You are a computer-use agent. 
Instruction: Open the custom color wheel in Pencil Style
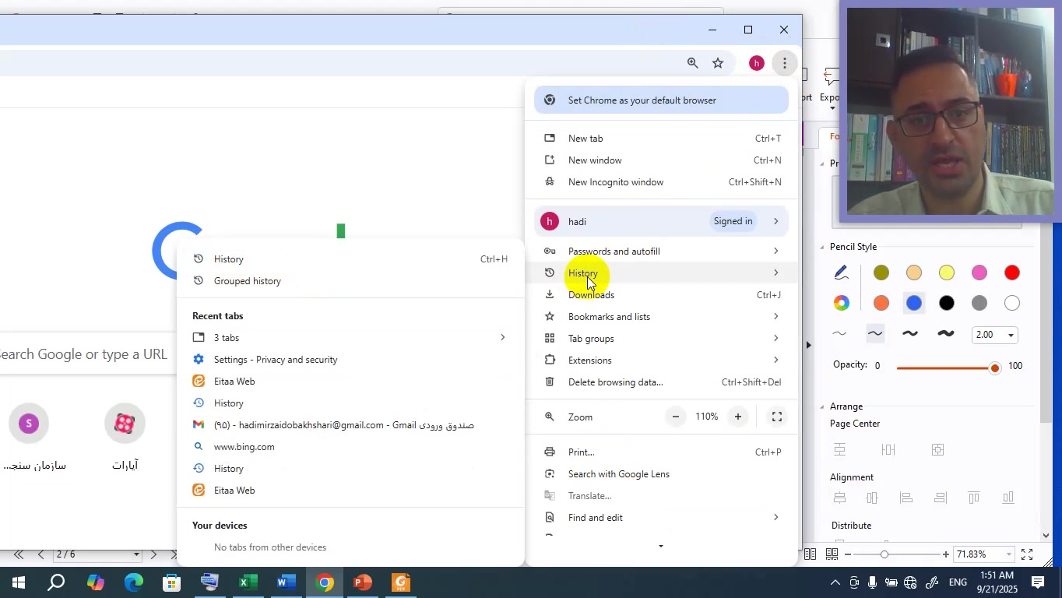click(841, 303)
